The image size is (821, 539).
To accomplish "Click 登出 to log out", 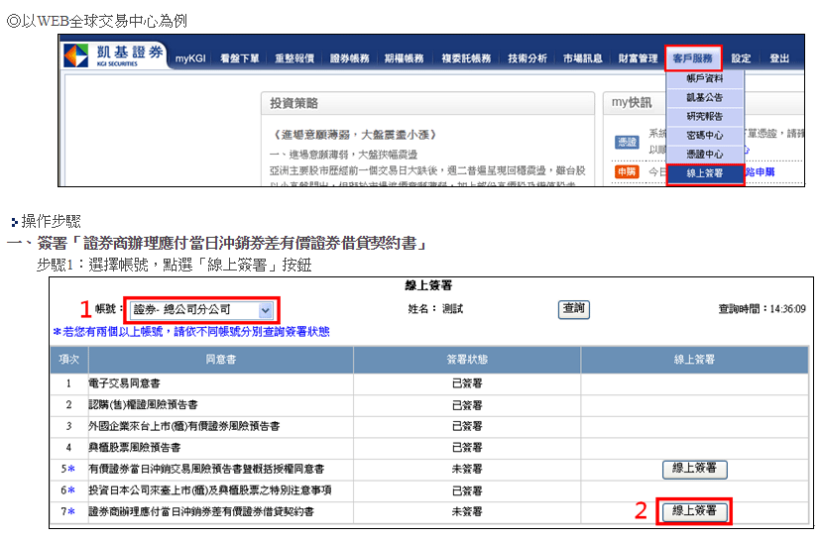I will click(x=779, y=58).
